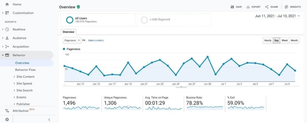This screenshot has width=307, height=123.
Task: Click the REPORTS section heading
Action: [10, 22]
